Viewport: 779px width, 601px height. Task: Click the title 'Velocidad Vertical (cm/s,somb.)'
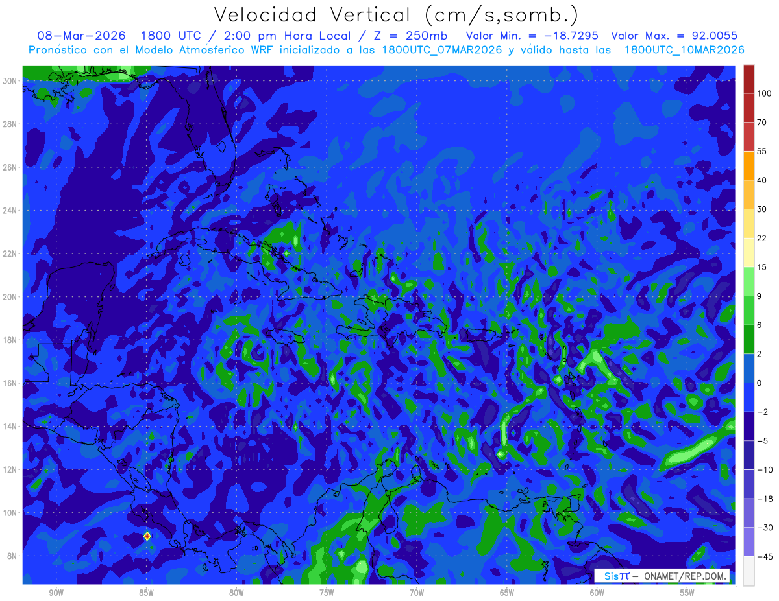[x=396, y=15]
